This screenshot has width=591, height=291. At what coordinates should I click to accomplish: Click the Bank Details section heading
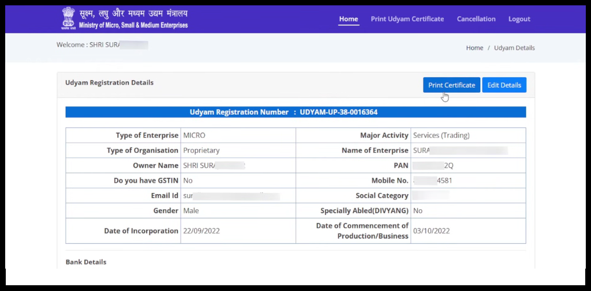click(86, 262)
